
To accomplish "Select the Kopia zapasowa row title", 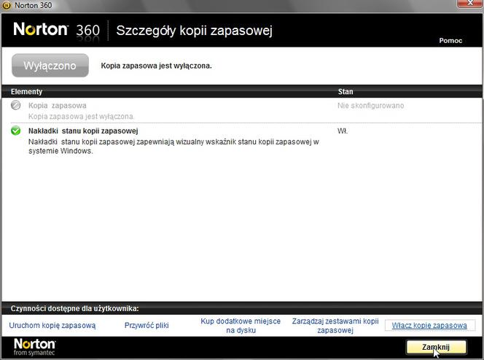I will coord(58,106).
